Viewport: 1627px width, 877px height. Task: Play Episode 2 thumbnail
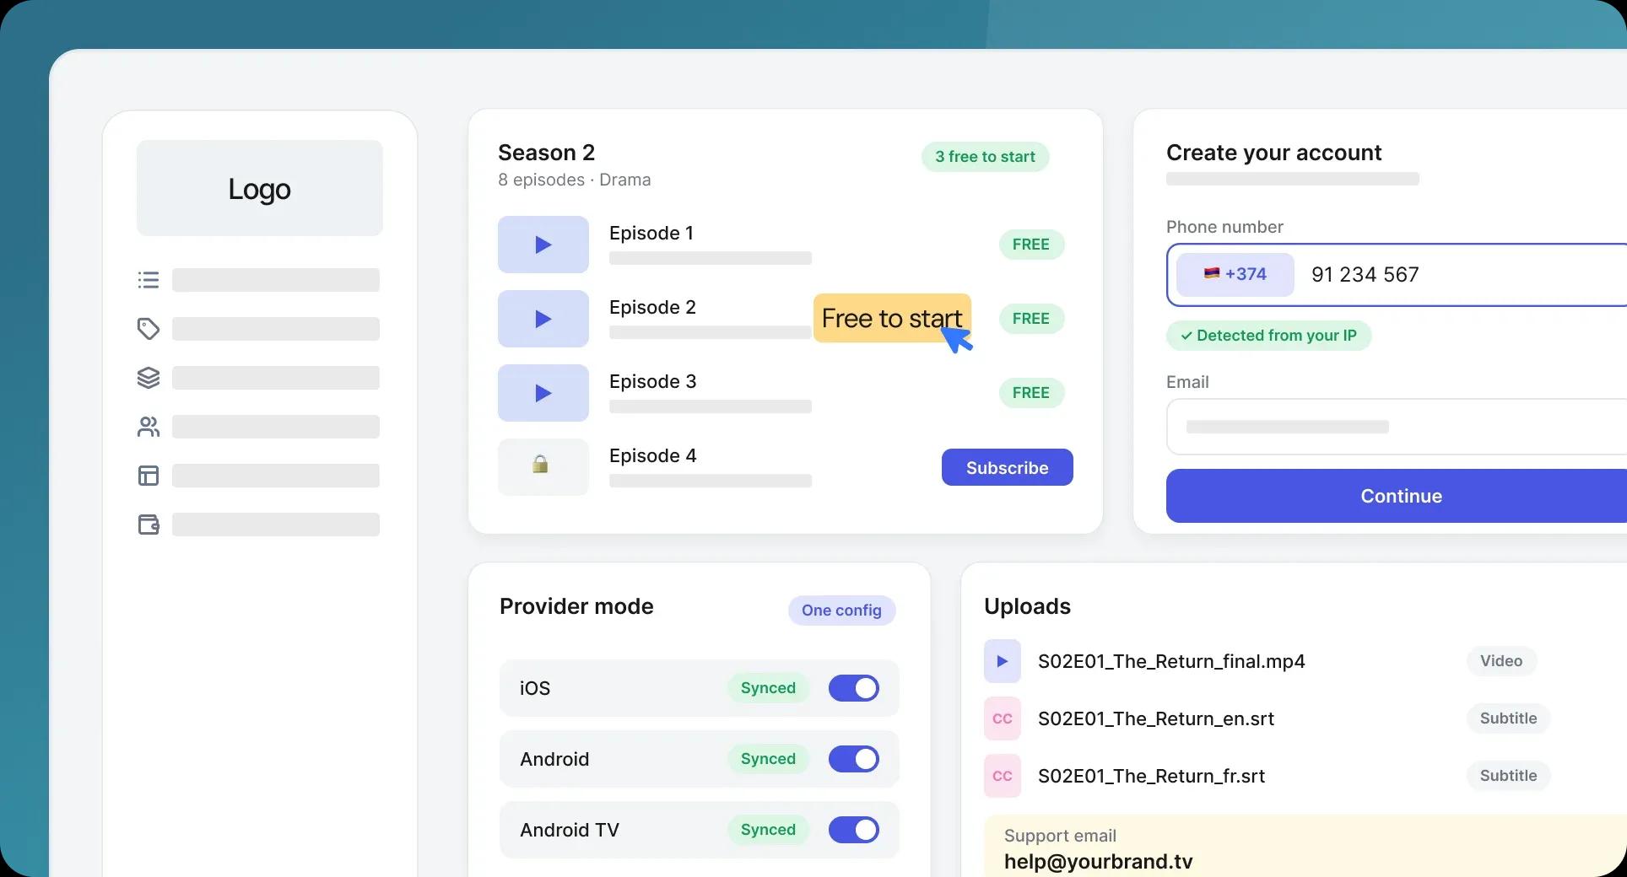(x=543, y=319)
